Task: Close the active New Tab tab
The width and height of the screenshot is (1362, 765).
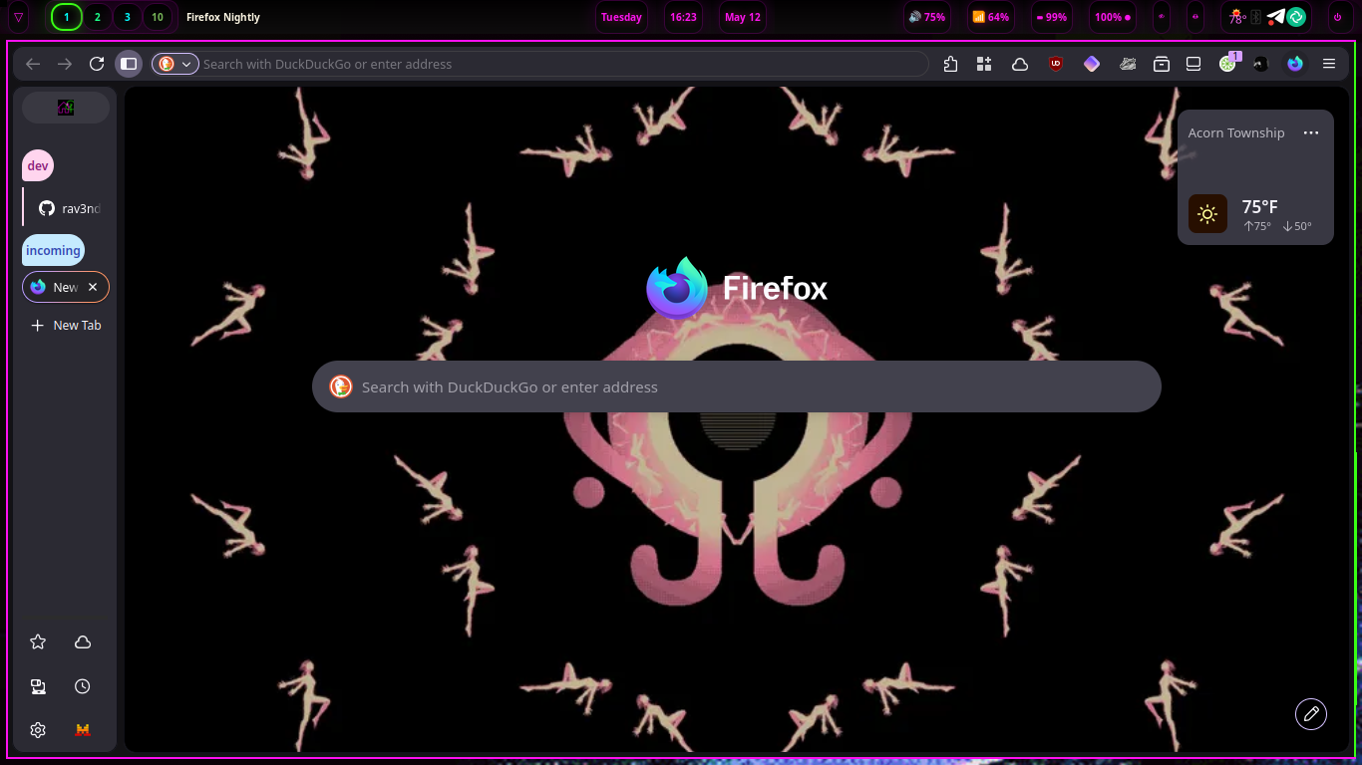Action: pyautogui.click(x=93, y=287)
